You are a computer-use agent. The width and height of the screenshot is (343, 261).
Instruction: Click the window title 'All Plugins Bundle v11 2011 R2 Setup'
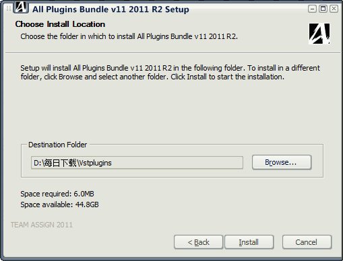[111, 9]
